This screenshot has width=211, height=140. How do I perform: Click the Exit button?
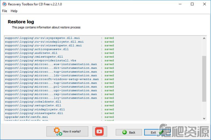[x=157, y=132]
